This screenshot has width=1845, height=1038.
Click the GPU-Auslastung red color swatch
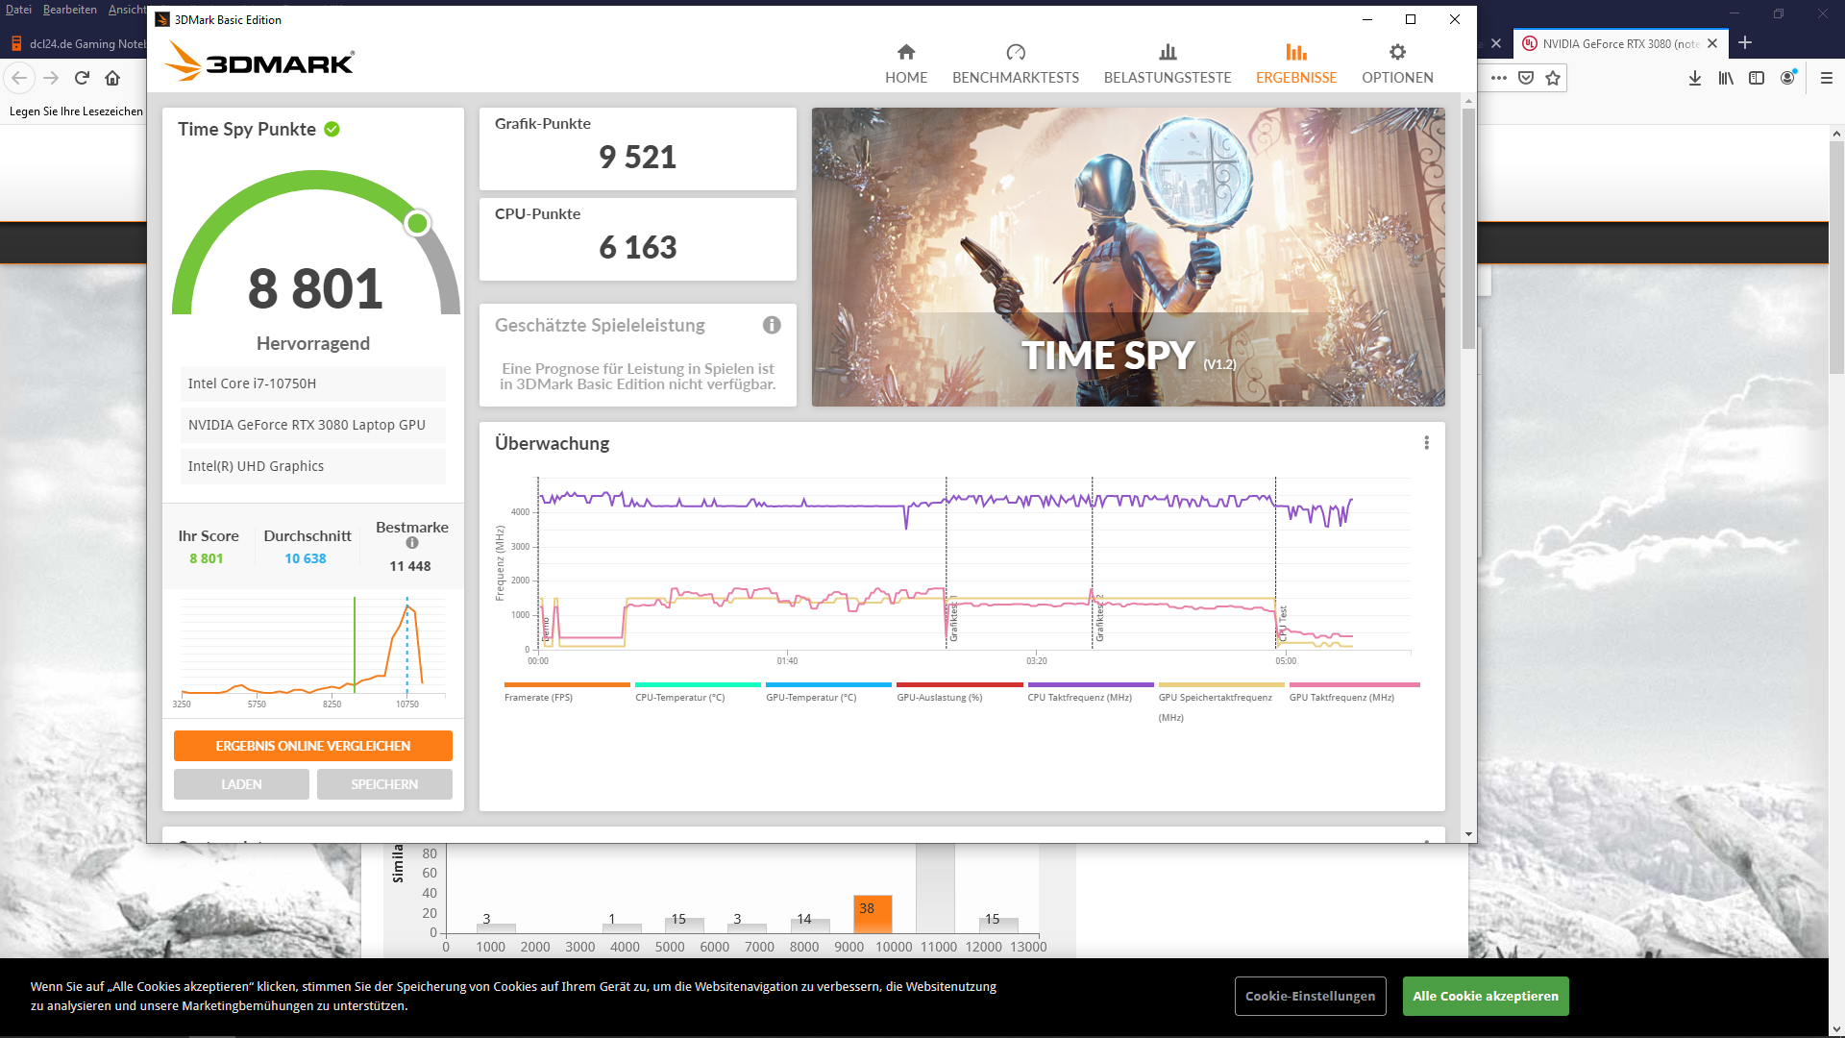pos(958,685)
